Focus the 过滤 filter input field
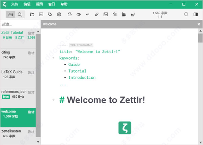203x145 pixels. tap(20, 24)
